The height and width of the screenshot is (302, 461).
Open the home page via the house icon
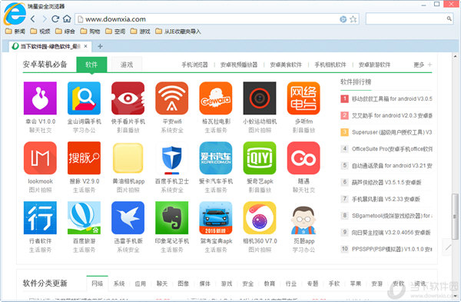pos(67,19)
